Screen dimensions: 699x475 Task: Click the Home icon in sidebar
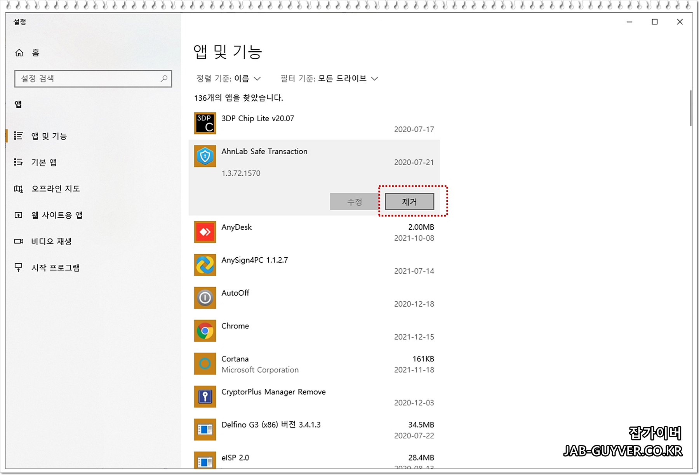[x=19, y=53]
